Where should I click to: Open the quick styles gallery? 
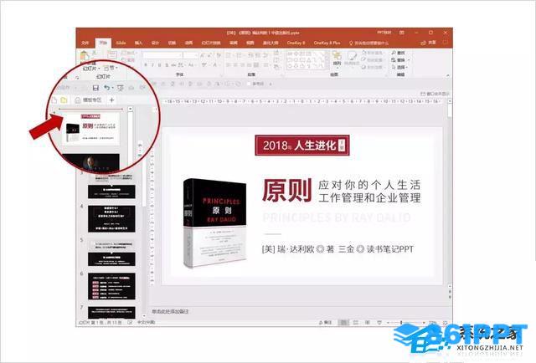click(352, 59)
